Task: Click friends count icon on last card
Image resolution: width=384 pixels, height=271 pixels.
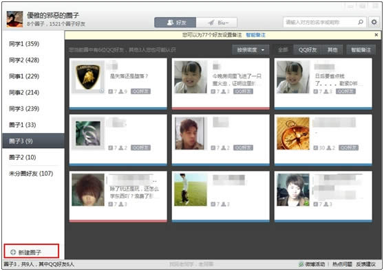Action: pyautogui.click(x=326, y=204)
